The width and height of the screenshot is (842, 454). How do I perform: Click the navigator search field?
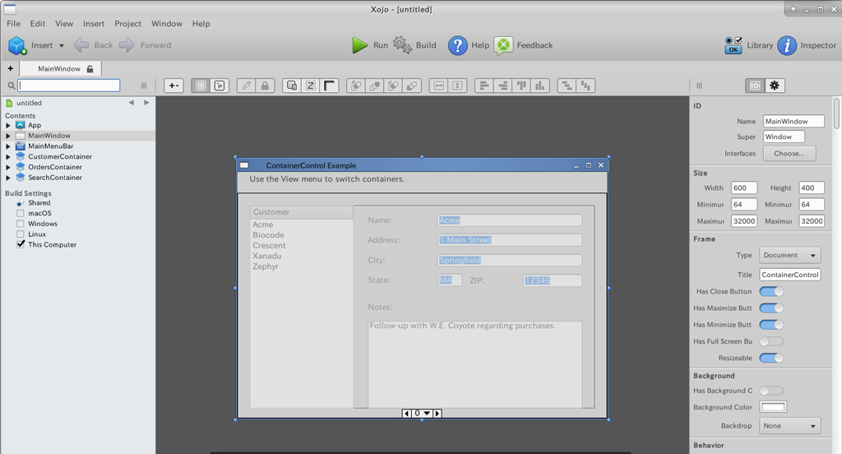click(69, 86)
